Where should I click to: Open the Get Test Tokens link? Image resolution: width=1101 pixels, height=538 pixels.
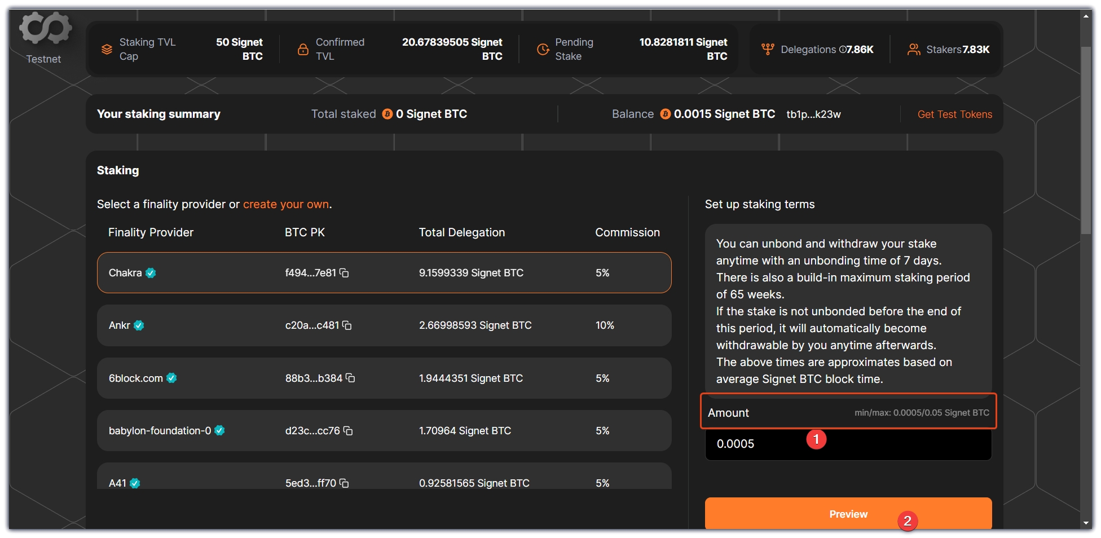954,114
